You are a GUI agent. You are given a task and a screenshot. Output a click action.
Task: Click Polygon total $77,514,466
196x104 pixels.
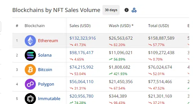160,82
